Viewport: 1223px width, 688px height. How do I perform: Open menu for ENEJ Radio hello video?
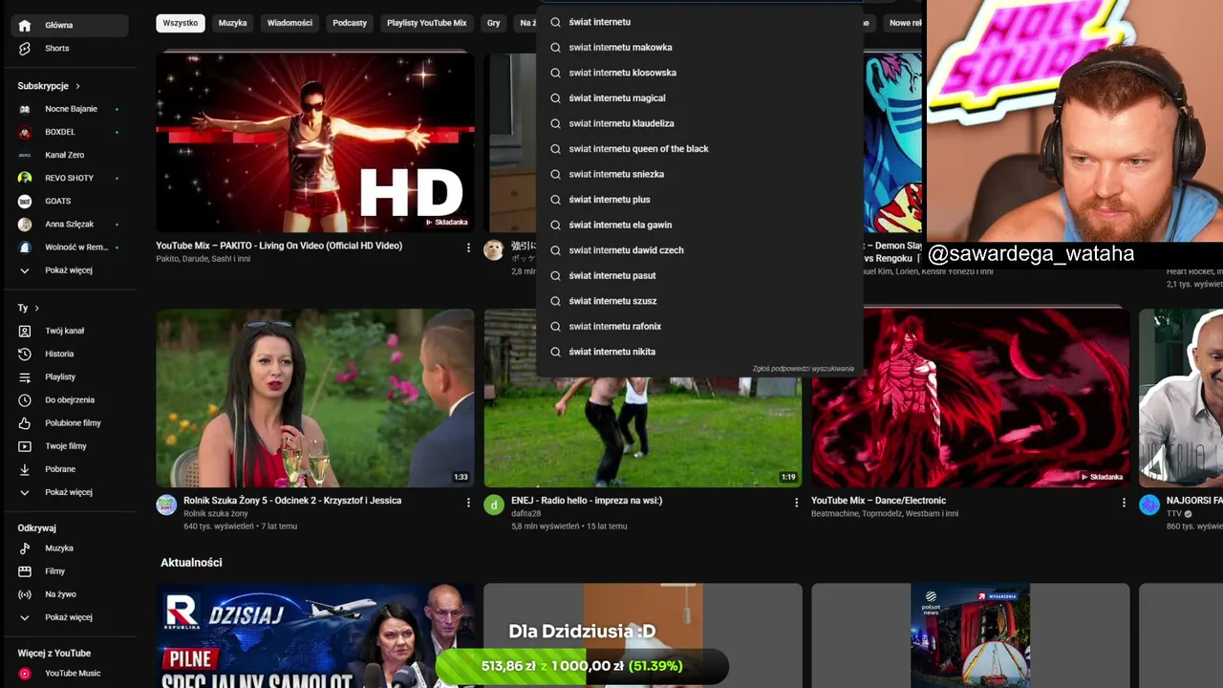tap(796, 503)
